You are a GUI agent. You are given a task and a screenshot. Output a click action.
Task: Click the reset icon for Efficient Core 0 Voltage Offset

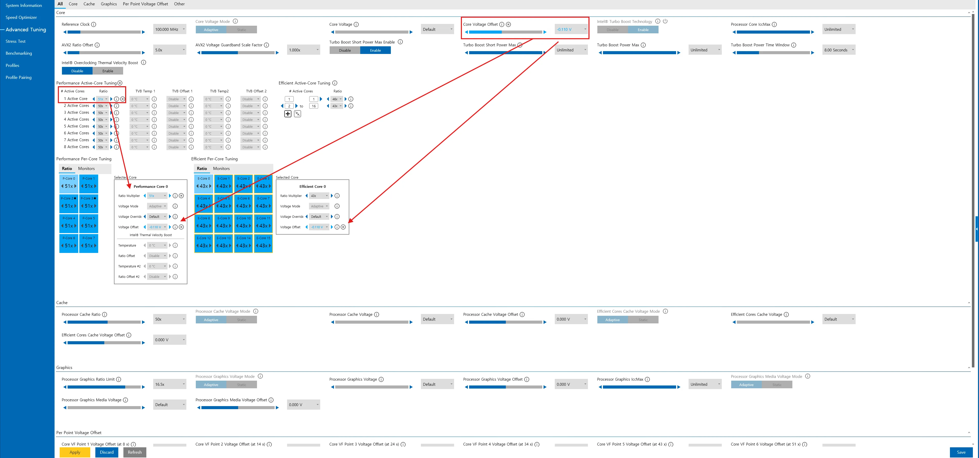(x=343, y=227)
